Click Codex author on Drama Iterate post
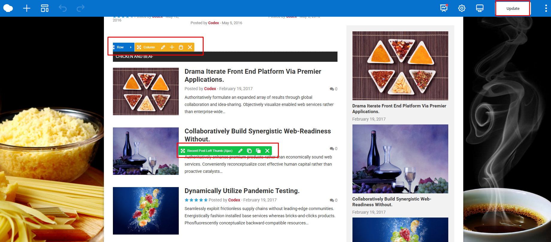551x242 pixels. coord(210,89)
